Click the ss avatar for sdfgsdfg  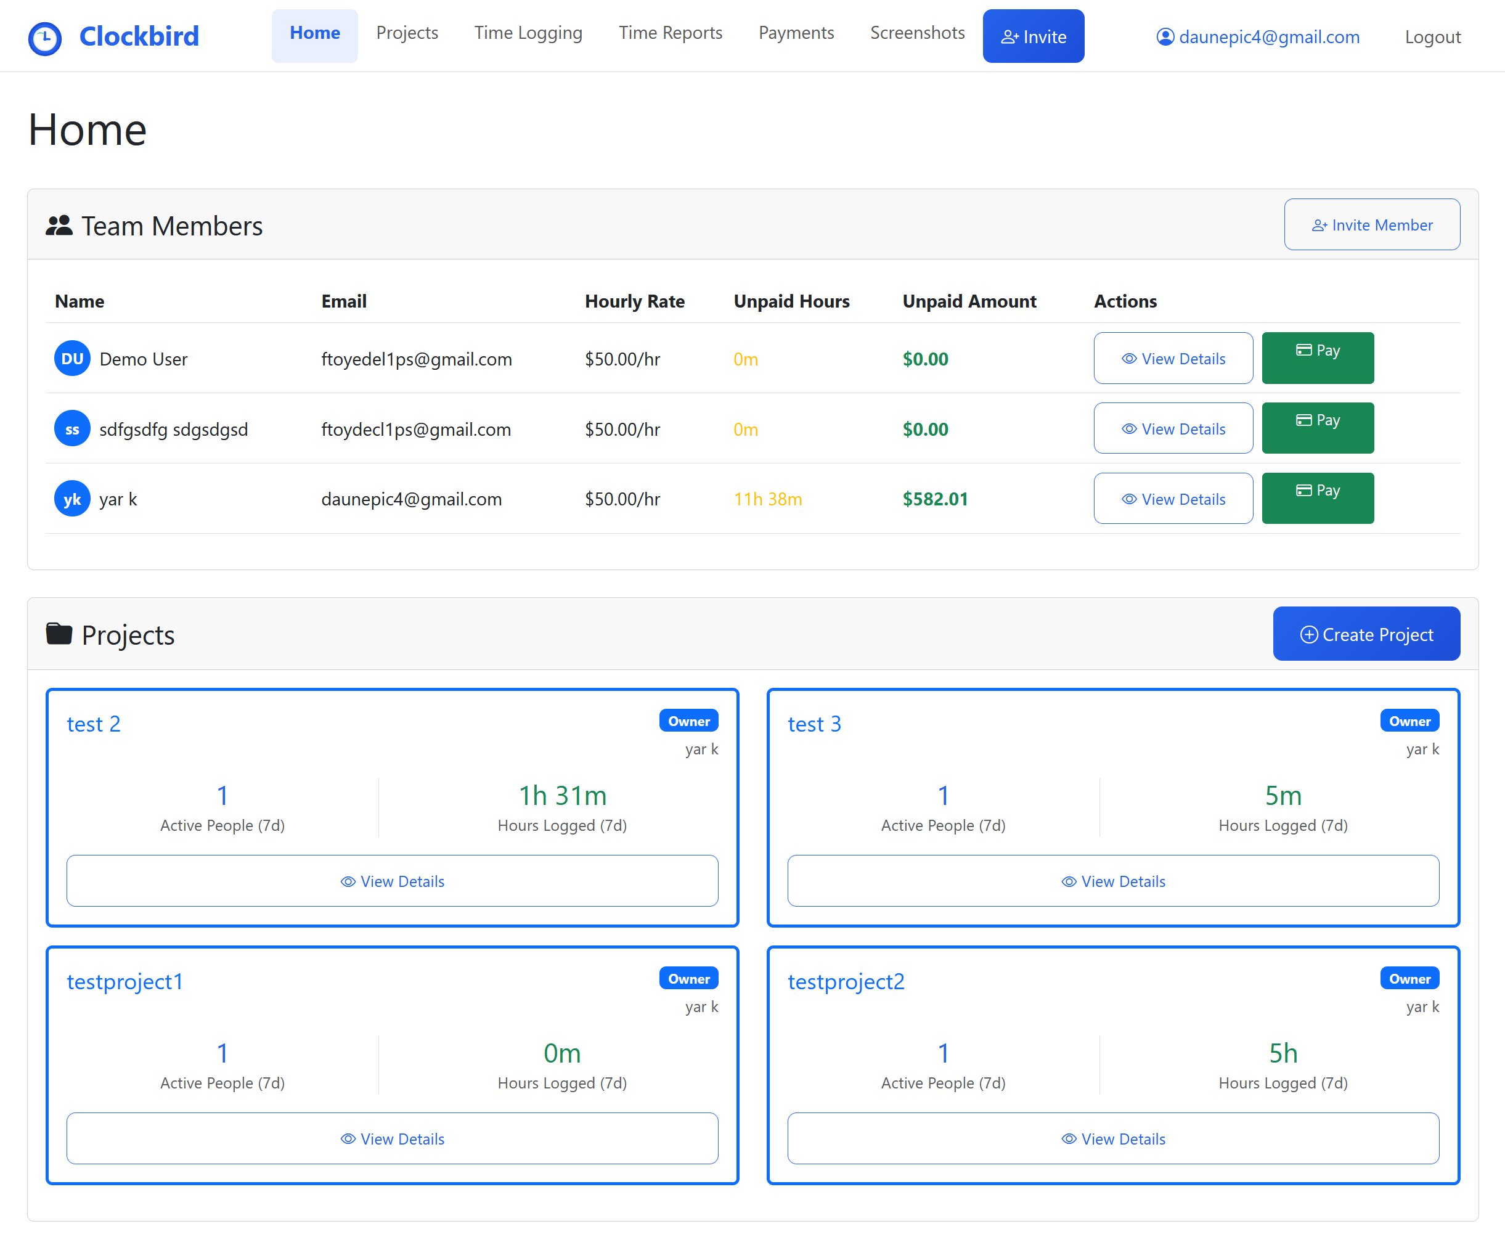[71, 428]
